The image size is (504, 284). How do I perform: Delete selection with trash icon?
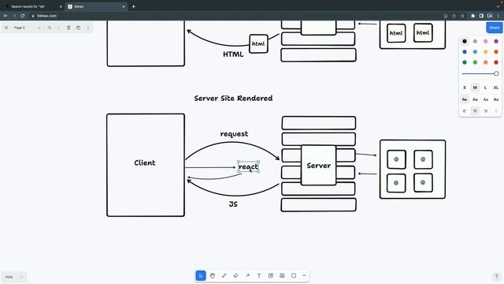[x=69, y=28]
